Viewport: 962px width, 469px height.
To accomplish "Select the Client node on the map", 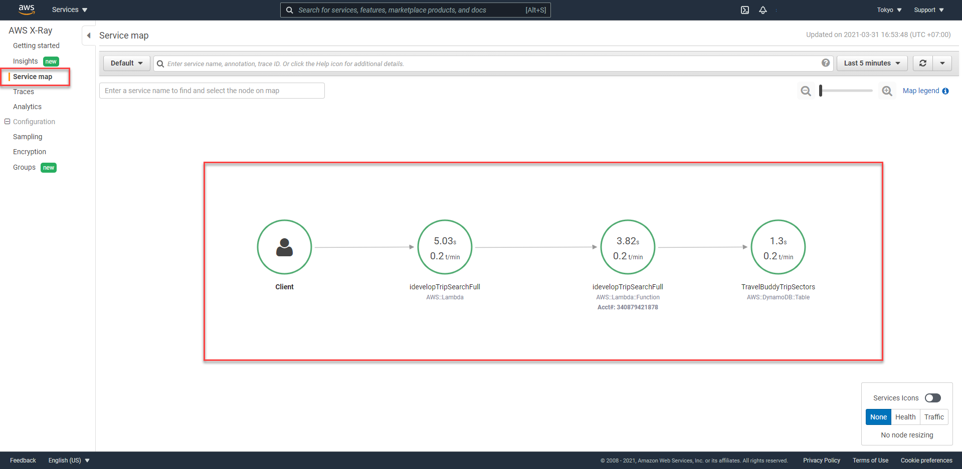I will 284,247.
